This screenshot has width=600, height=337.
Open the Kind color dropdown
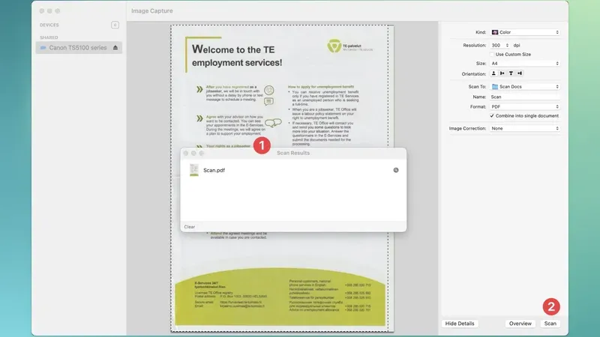(525, 32)
